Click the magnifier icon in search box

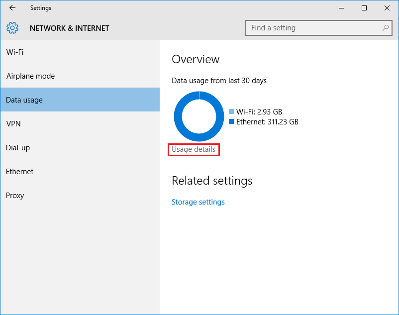pyautogui.click(x=385, y=28)
